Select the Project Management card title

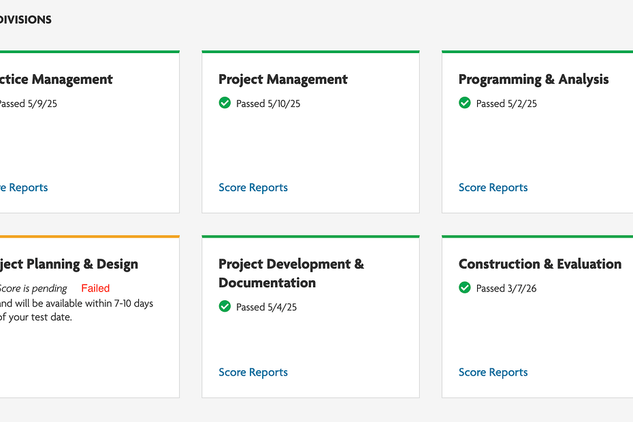[282, 80]
